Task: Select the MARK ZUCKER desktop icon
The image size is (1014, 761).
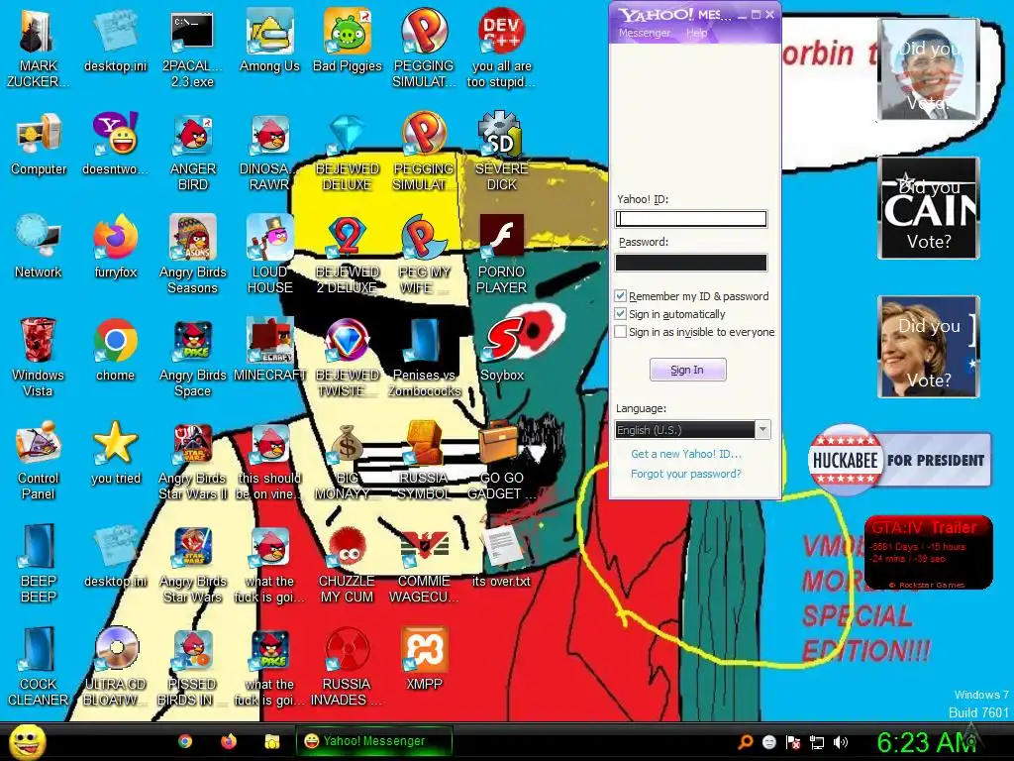Action: pos(39,48)
